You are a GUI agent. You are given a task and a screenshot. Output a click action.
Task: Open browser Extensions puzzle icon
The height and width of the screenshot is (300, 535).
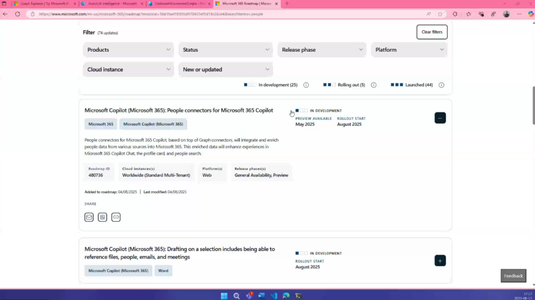[455, 14]
